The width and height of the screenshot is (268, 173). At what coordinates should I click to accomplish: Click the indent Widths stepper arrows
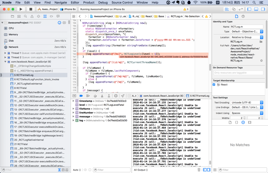click(x=245, y=118)
